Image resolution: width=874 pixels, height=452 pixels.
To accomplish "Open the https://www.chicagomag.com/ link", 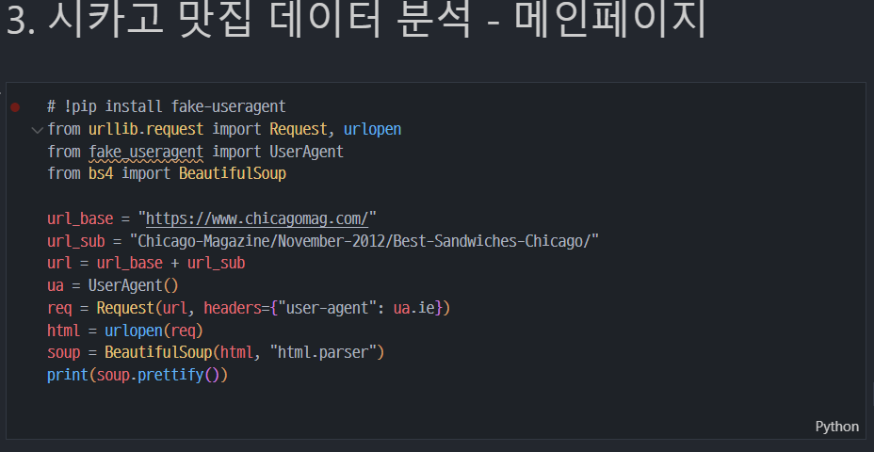I will (x=257, y=218).
